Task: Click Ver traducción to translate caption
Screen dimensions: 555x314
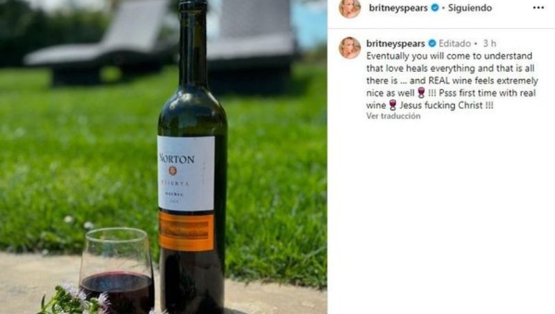Action: click(x=393, y=116)
